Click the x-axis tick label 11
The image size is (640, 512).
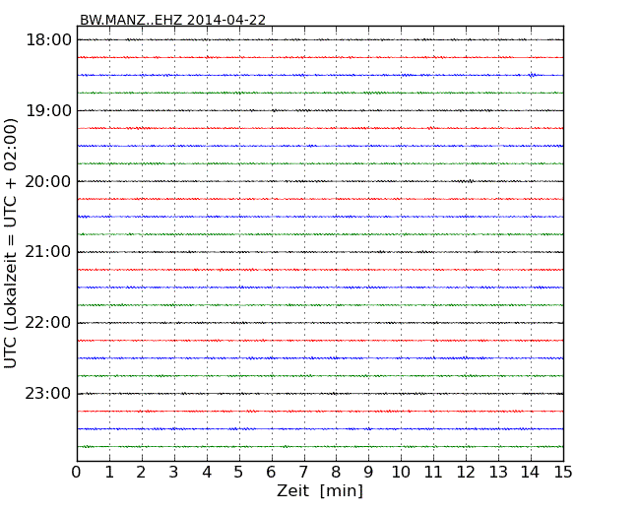coord(433,472)
